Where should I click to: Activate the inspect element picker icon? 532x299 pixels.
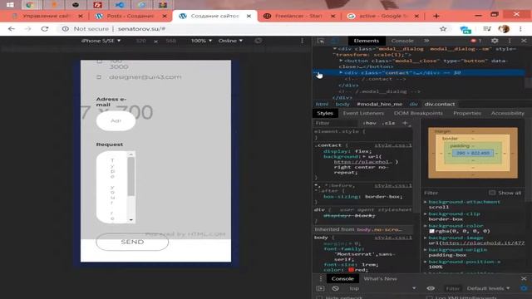321,41
